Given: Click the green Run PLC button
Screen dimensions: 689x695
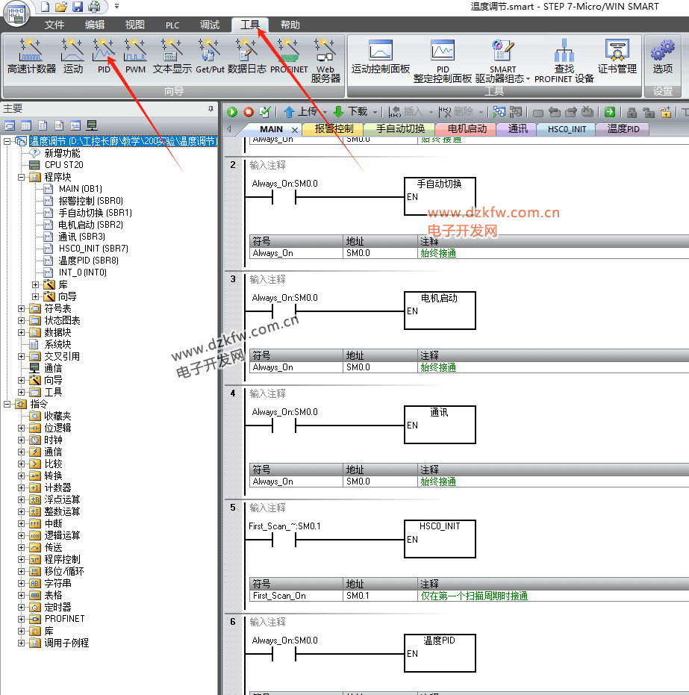Looking at the screenshot, I should coord(232,112).
